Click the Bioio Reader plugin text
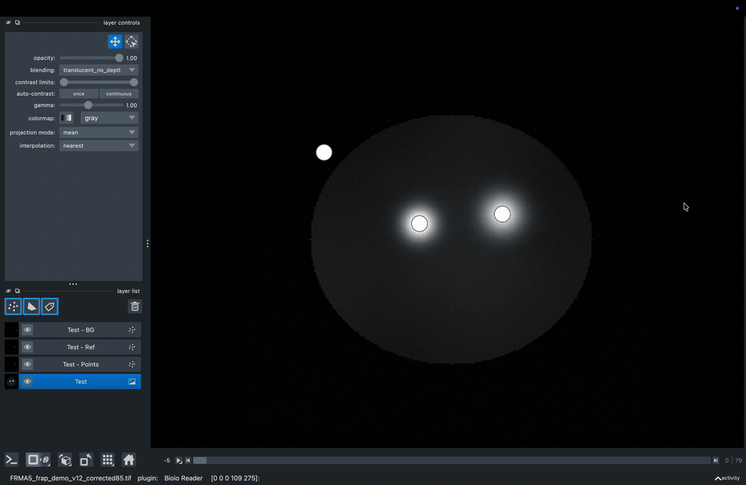The image size is (746, 485). (x=183, y=478)
